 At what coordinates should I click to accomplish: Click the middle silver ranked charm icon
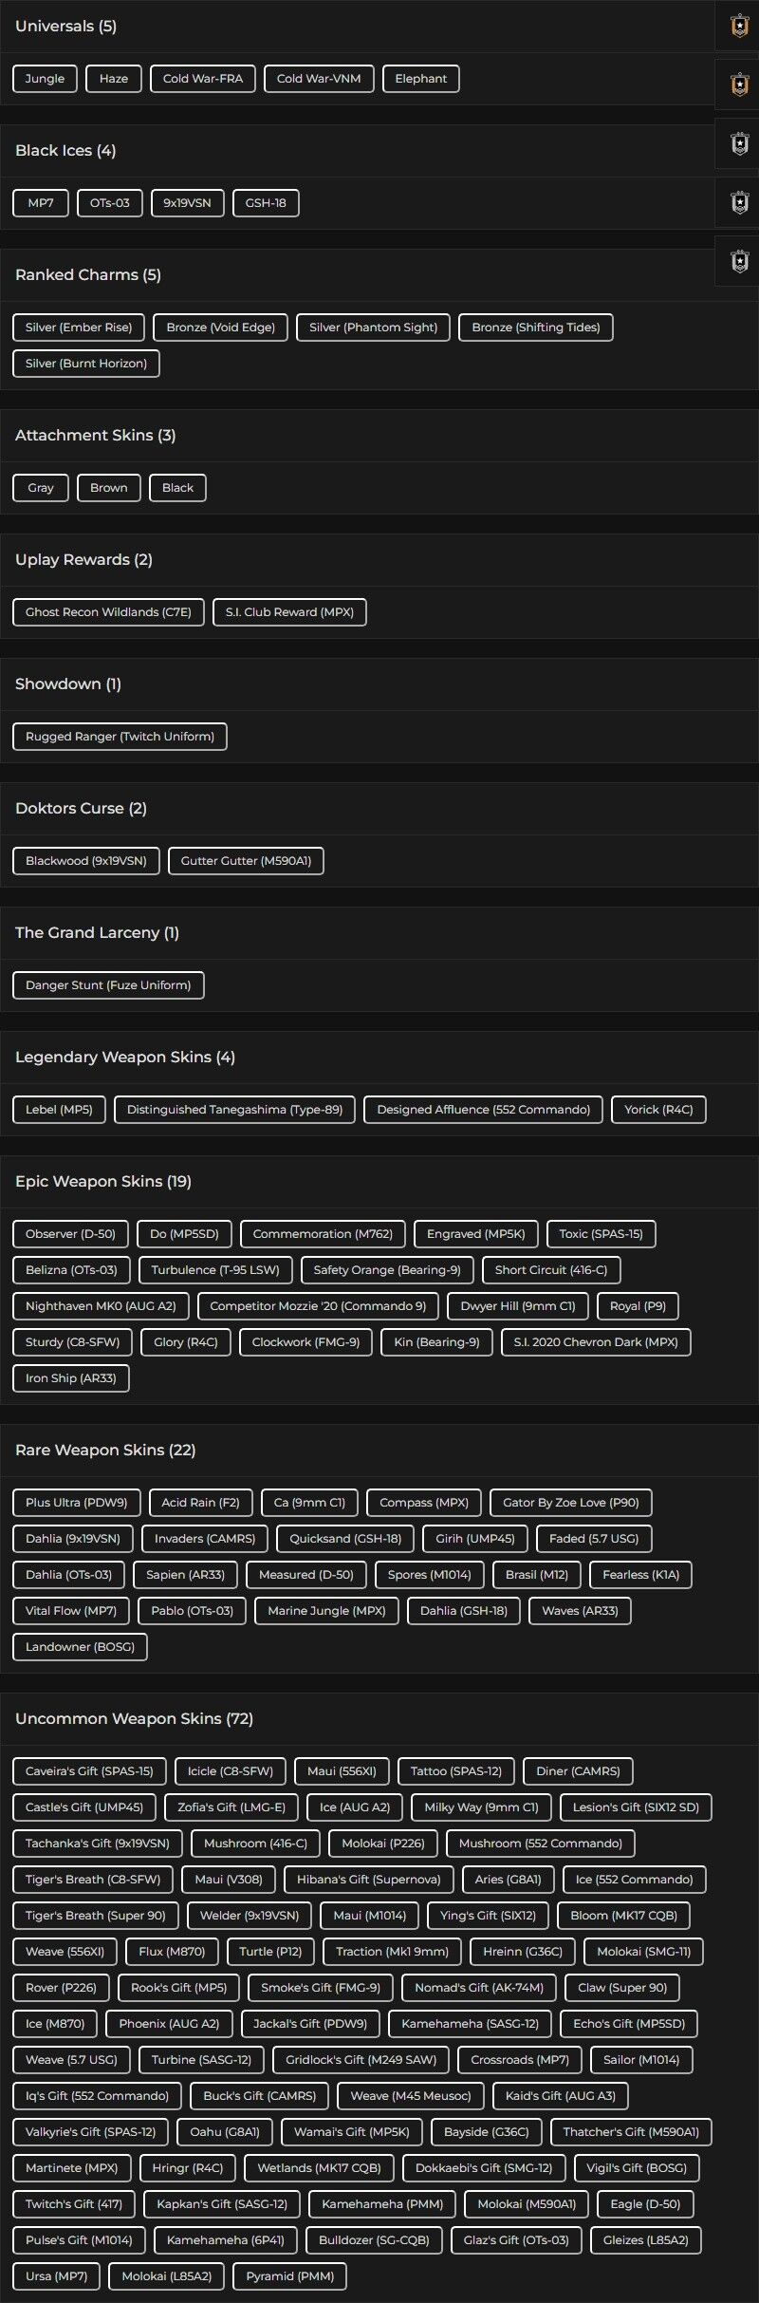[x=739, y=202]
